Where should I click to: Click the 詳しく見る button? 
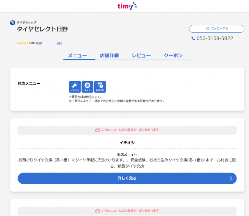(x=127, y=178)
